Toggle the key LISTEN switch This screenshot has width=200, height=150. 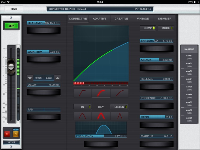(119, 107)
